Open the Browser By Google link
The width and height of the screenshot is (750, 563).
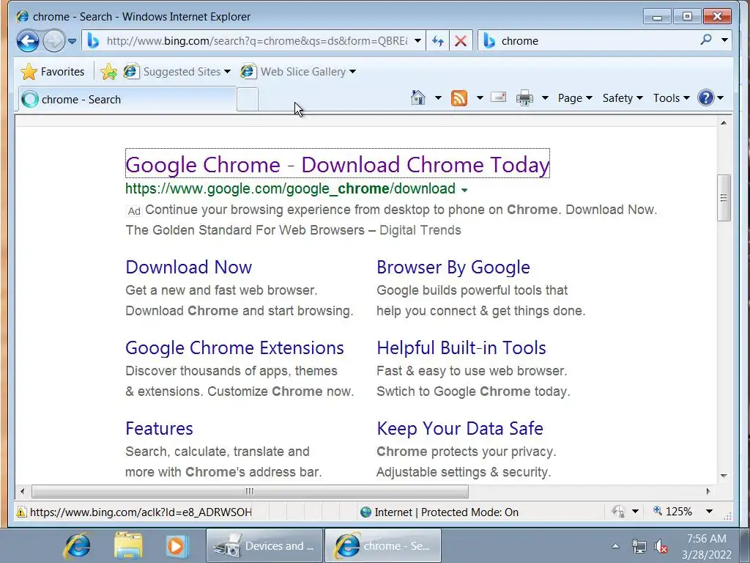pos(453,267)
